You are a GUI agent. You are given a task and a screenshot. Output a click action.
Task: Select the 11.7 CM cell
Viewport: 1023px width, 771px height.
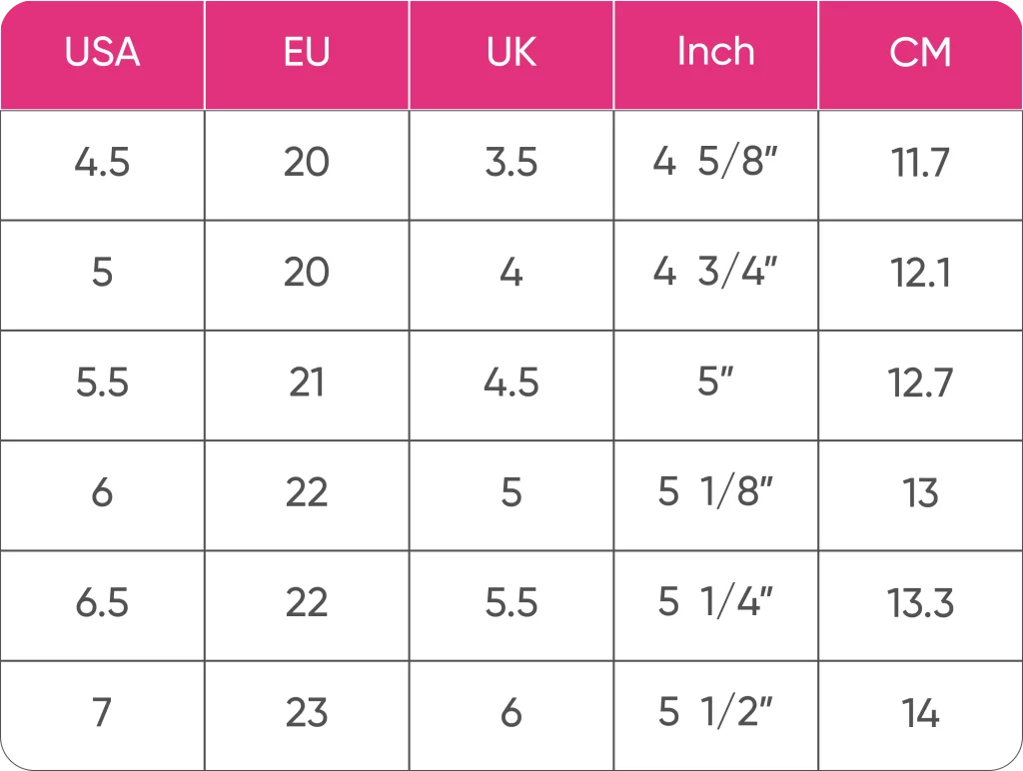(x=920, y=163)
